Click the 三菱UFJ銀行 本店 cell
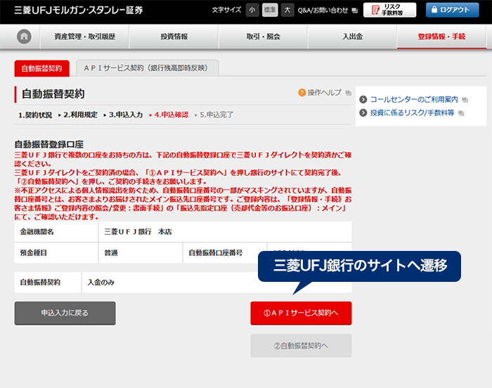Image resolution: width=492 pixels, height=388 pixels. point(226,232)
